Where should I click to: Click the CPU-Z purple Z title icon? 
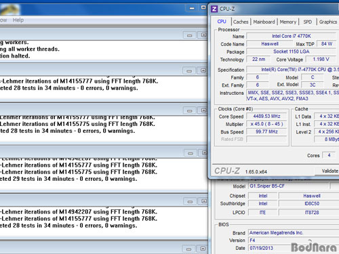click(214, 9)
